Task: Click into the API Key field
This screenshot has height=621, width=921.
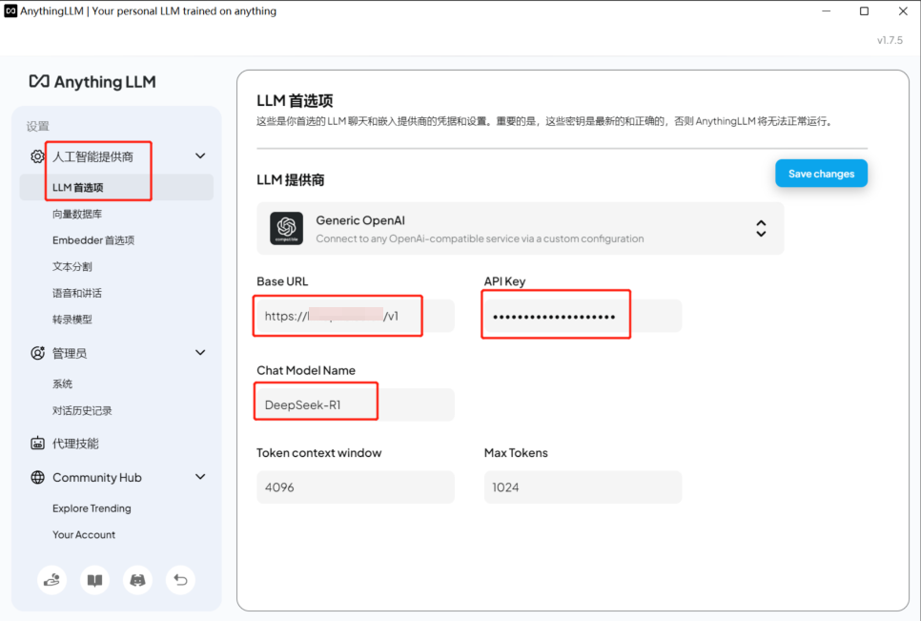Action: pyautogui.click(x=583, y=316)
